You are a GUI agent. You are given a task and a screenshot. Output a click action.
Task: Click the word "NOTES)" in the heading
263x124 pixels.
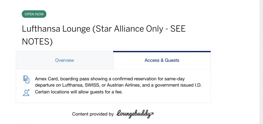(x=37, y=42)
